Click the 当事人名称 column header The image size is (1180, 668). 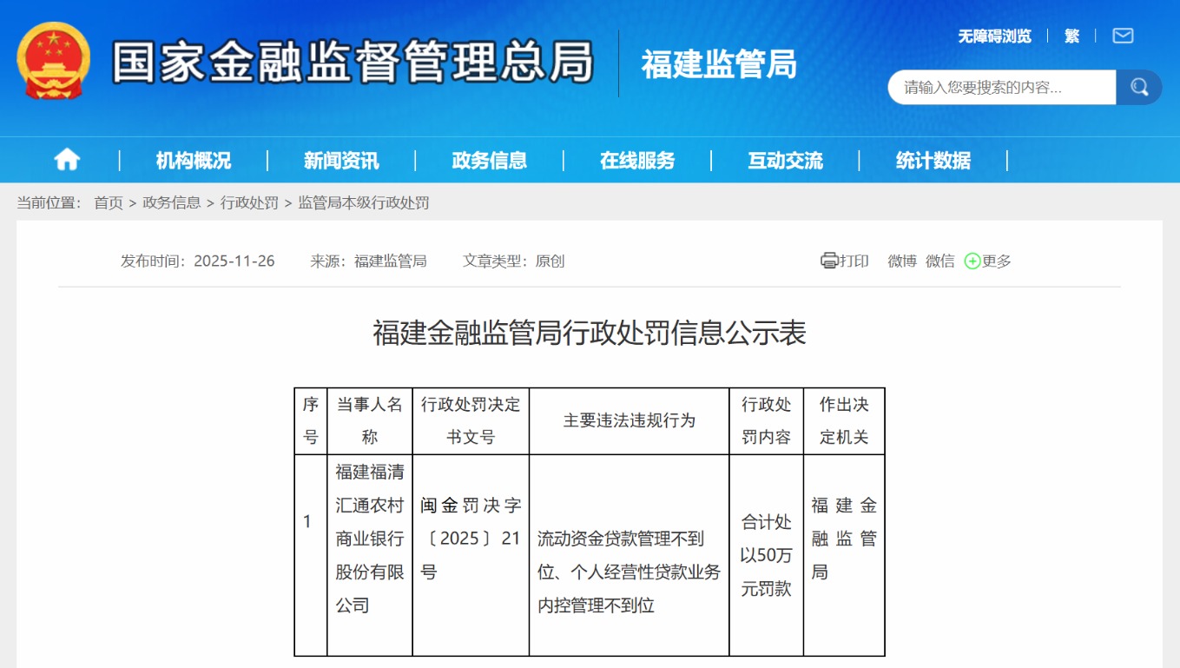tap(370, 420)
